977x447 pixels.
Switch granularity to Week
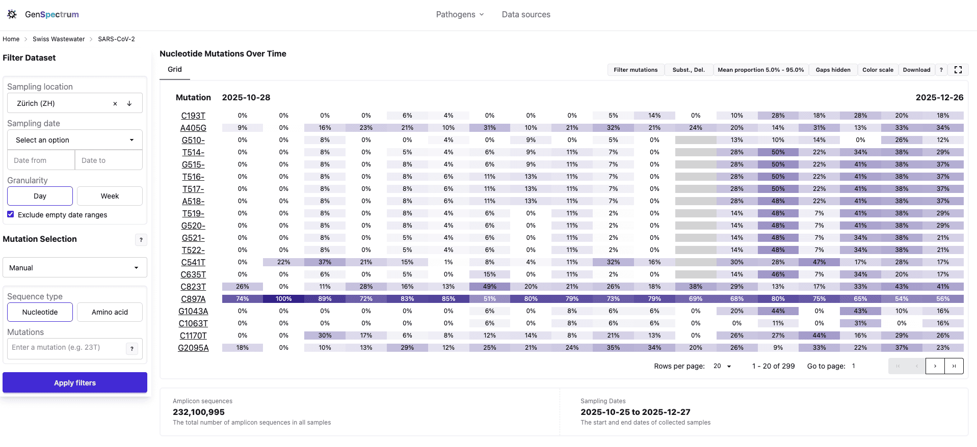click(110, 196)
